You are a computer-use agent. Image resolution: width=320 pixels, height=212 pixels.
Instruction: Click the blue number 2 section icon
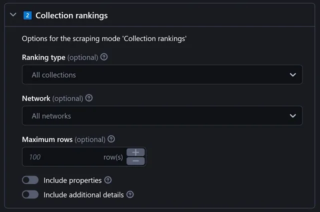click(27, 15)
